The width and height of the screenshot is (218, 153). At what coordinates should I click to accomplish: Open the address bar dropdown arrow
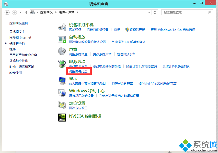coord(149,12)
